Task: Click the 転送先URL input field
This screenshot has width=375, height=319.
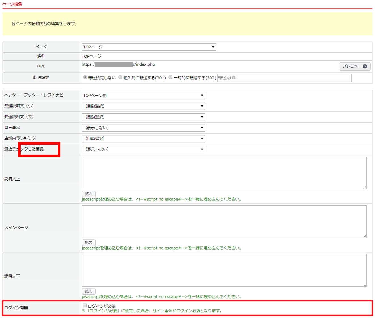Action: (284, 78)
